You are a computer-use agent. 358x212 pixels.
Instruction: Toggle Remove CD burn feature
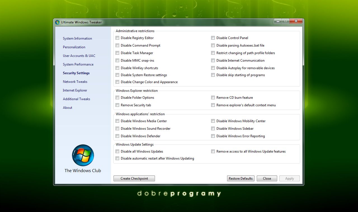tap(213, 98)
